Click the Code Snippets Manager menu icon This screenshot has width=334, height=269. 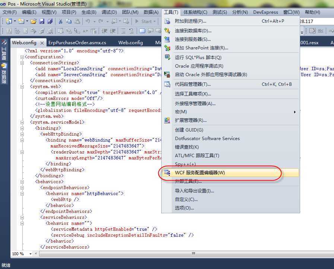[x=167, y=84]
